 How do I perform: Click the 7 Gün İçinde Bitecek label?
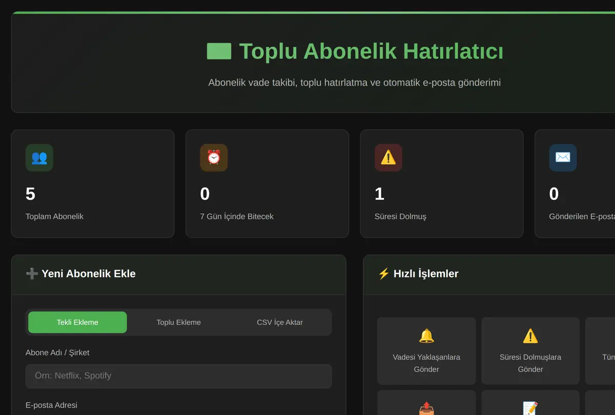click(x=237, y=216)
